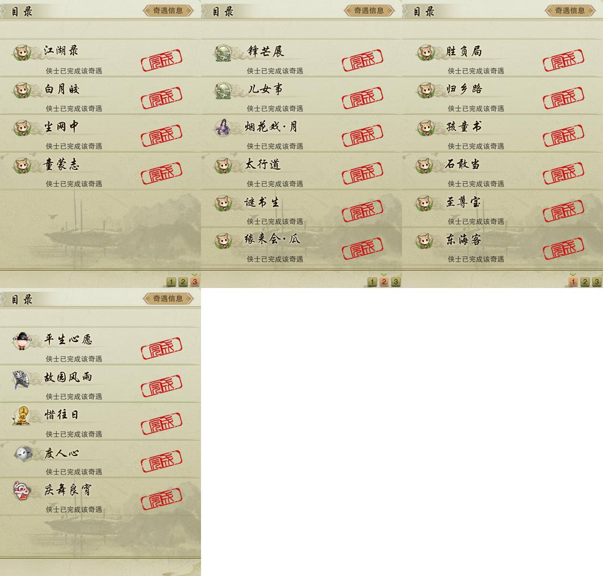
Task: Click the purple lady icon of 烟花戏·月
Action: pyautogui.click(x=223, y=128)
